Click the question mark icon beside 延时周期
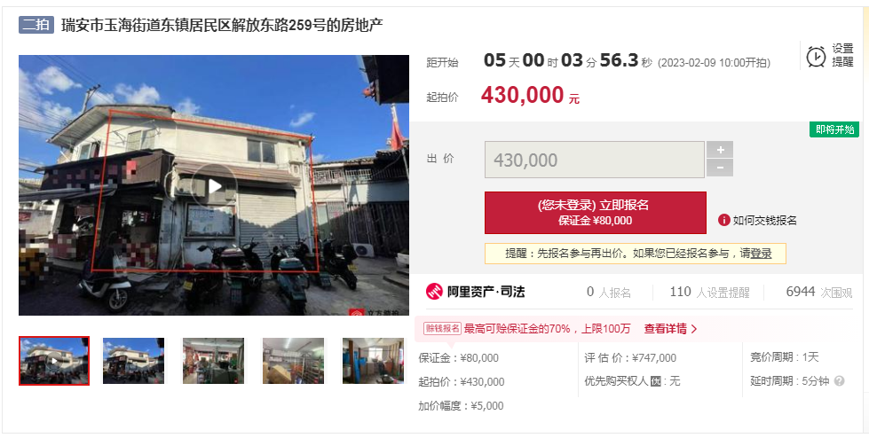Screen dimensions: 869x438 click(x=840, y=381)
